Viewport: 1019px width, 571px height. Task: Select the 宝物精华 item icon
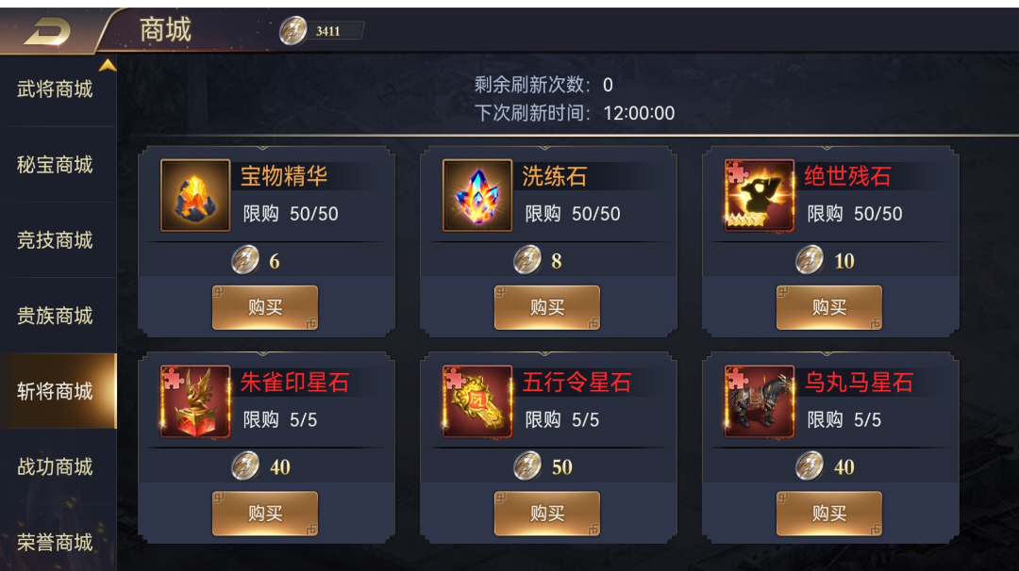(x=195, y=195)
